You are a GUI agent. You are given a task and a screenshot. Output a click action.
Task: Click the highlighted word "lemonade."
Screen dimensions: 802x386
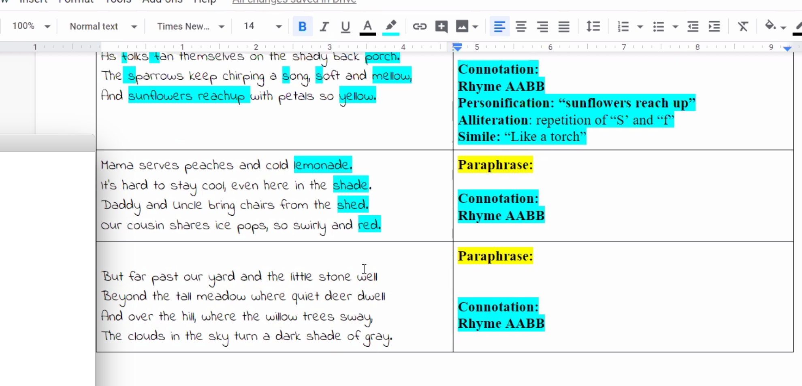pyautogui.click(x=323, y=165)
